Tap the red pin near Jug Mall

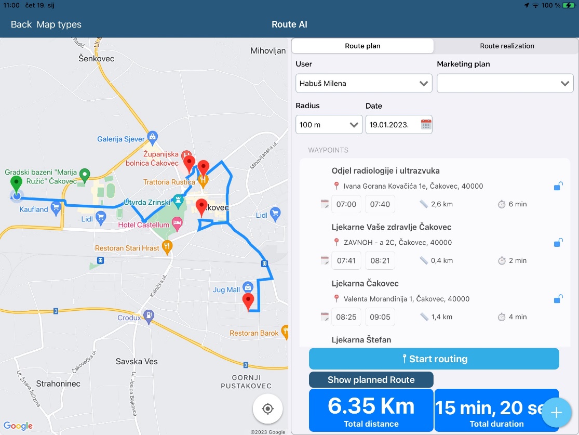click(x=248, y=301)
